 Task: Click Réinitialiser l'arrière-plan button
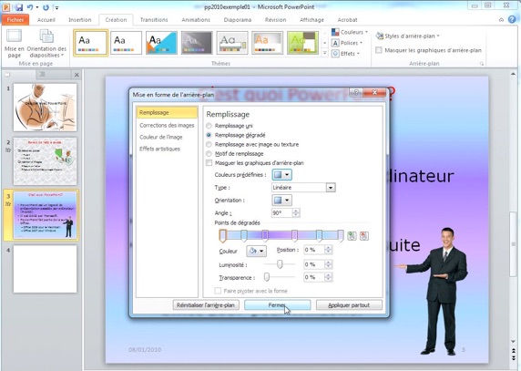[206, 304]
